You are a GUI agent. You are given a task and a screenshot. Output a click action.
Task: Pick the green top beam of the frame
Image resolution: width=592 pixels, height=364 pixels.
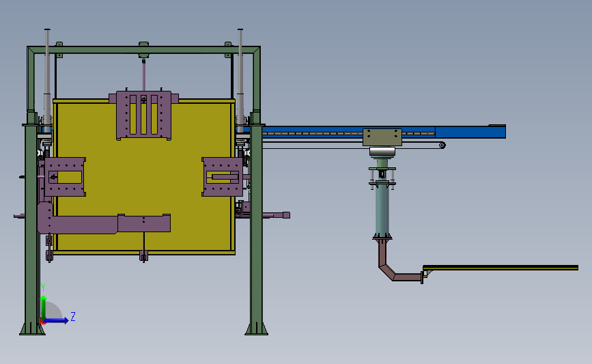click(x=143, y=50)
